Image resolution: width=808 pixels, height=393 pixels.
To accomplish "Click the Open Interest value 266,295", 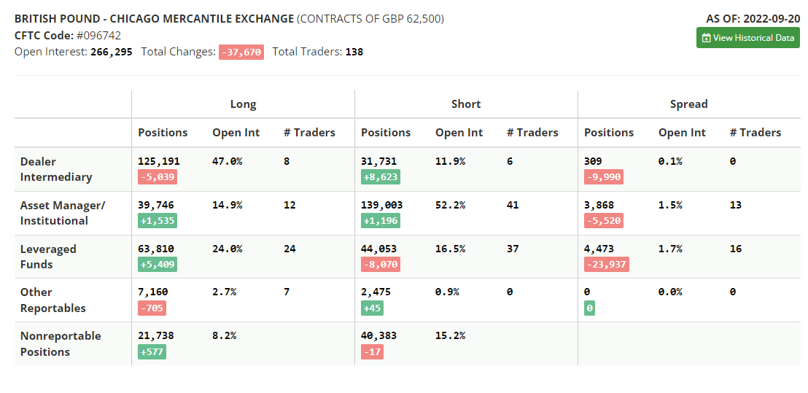I will click(x=112, y=52).
